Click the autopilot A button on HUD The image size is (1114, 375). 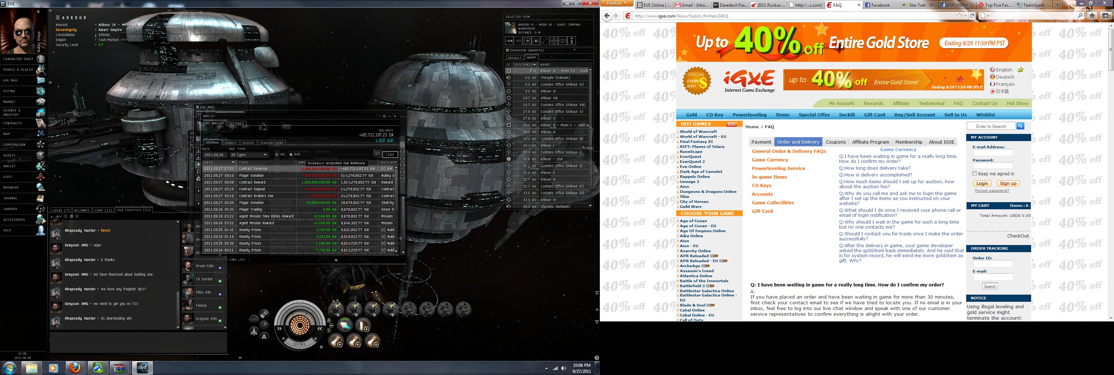[x=264, y=336]
